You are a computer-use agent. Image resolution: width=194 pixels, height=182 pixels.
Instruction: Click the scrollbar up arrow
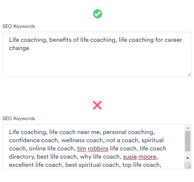(187, 128)
